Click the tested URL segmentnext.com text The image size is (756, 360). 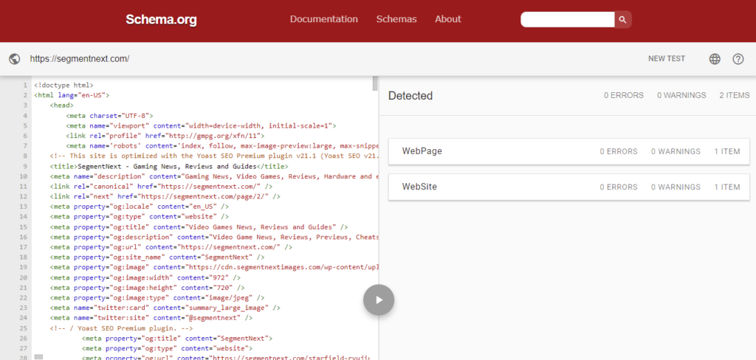point(80,59)
